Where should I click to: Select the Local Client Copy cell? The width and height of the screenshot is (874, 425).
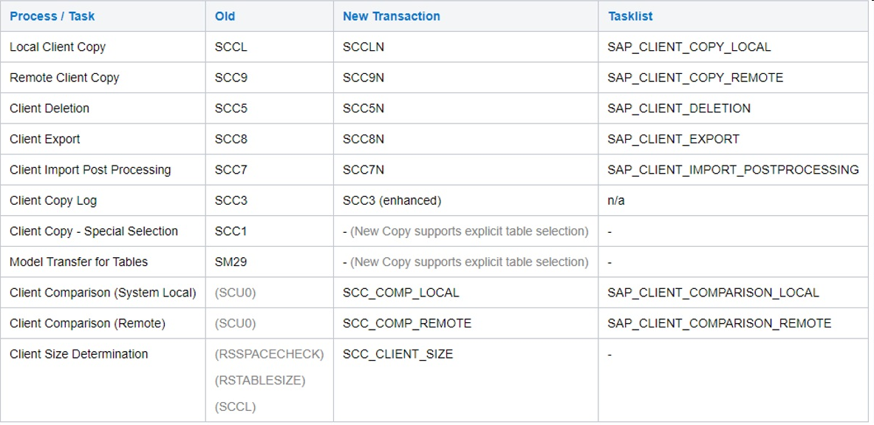(58, 47)
